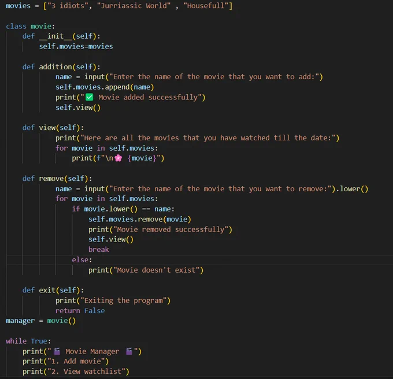Click the "Housefull" string literal
This screenshot has height=379, width=393.
click(206, 6)
